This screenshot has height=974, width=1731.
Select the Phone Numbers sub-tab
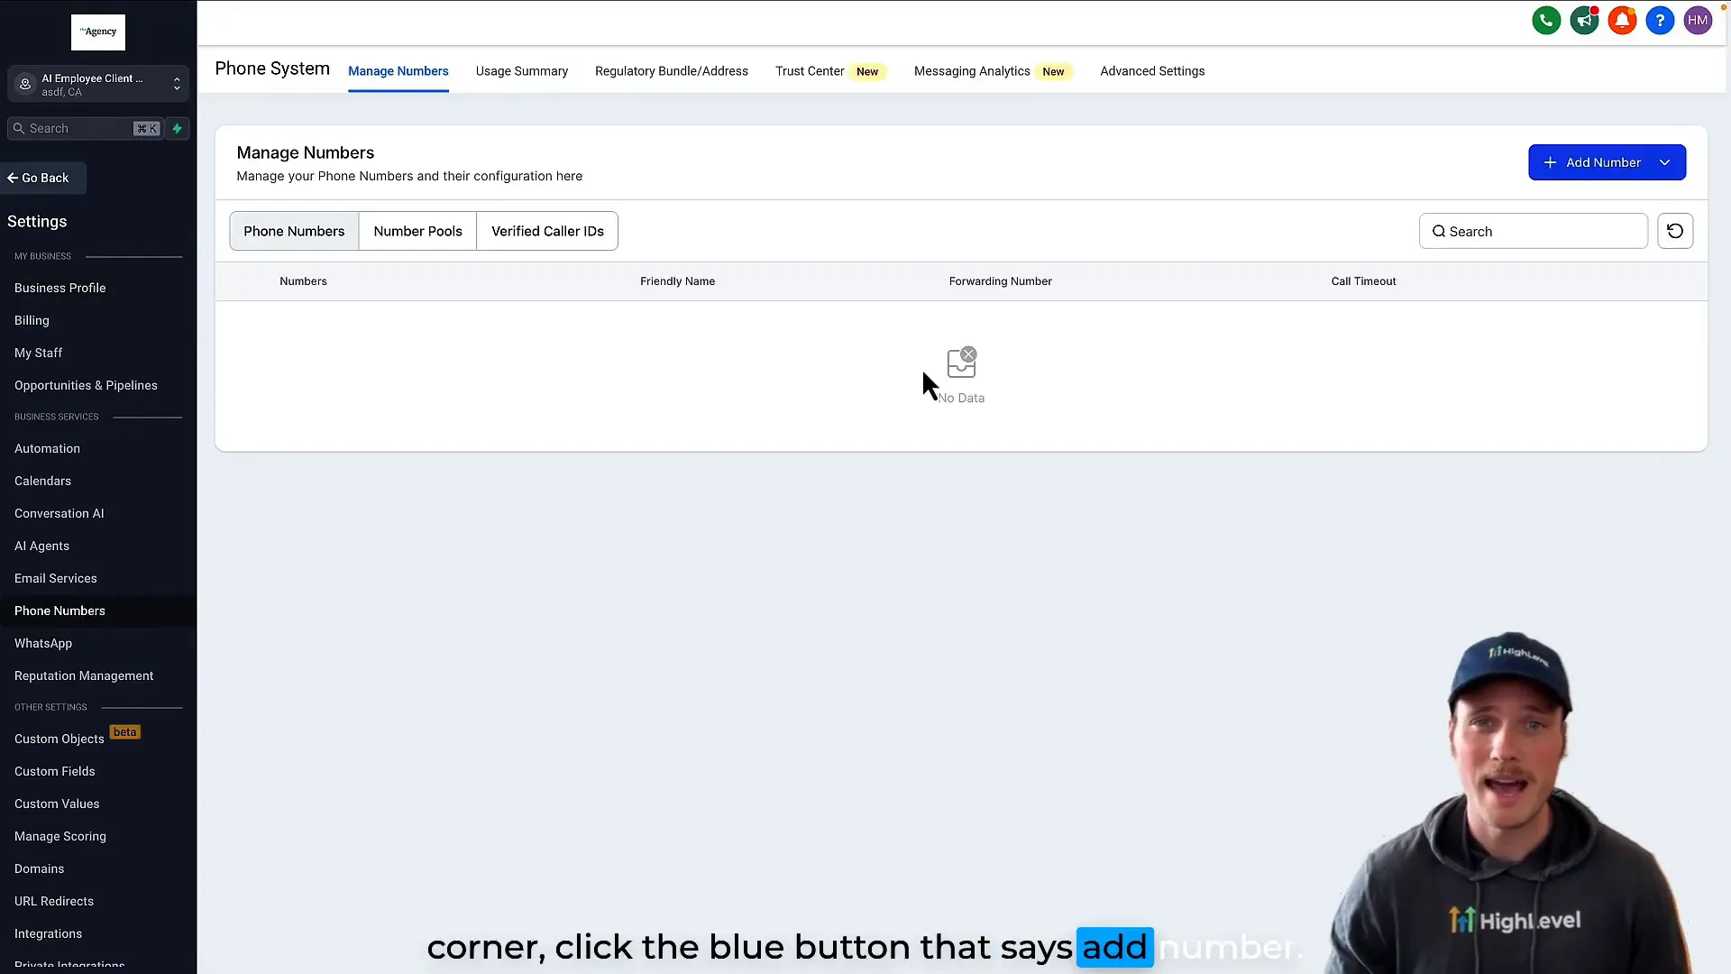point(294,231)
